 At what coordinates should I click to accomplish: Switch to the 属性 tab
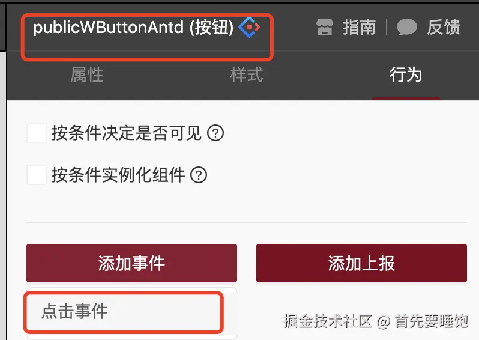(x=87, y=75)
